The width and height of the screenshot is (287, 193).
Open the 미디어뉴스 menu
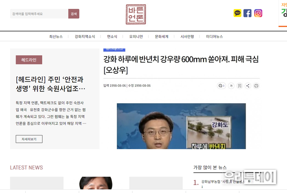pos(214,37)
